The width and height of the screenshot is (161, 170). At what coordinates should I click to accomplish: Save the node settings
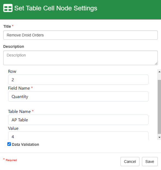click(x=150, y=162)
